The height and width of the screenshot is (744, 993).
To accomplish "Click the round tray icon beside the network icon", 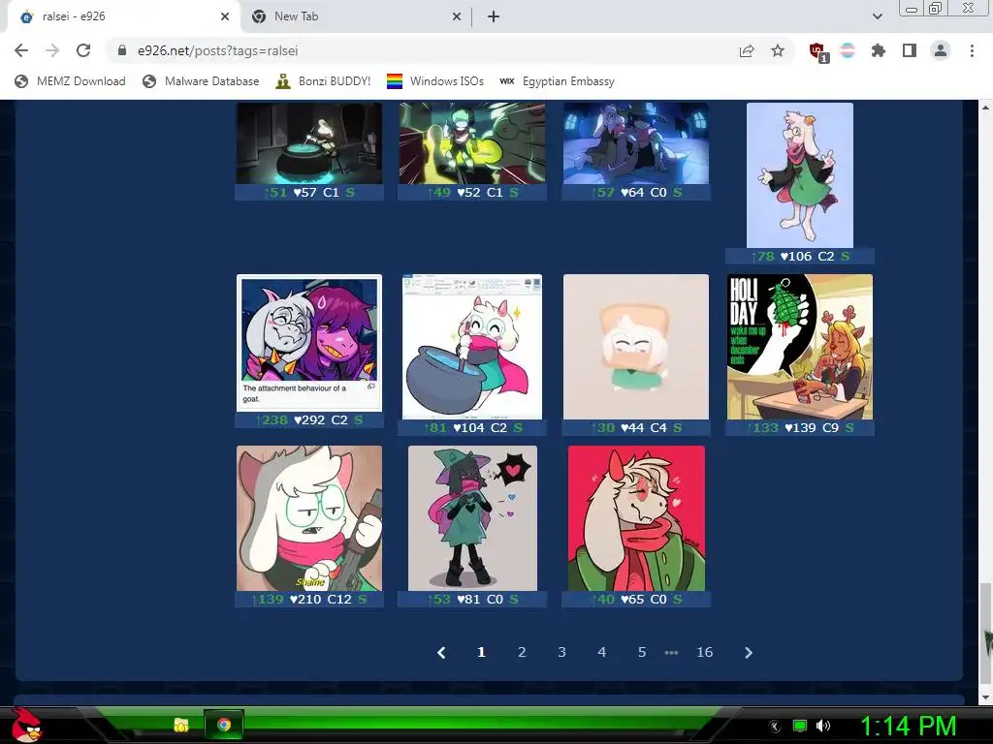I will pos(776,727).
